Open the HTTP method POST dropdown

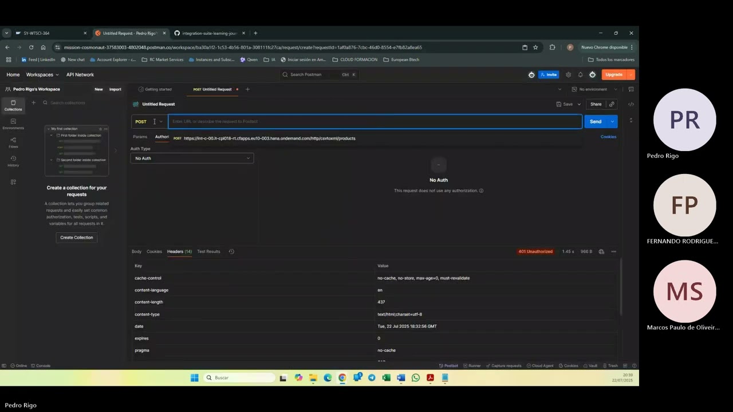tap(149, 121)
